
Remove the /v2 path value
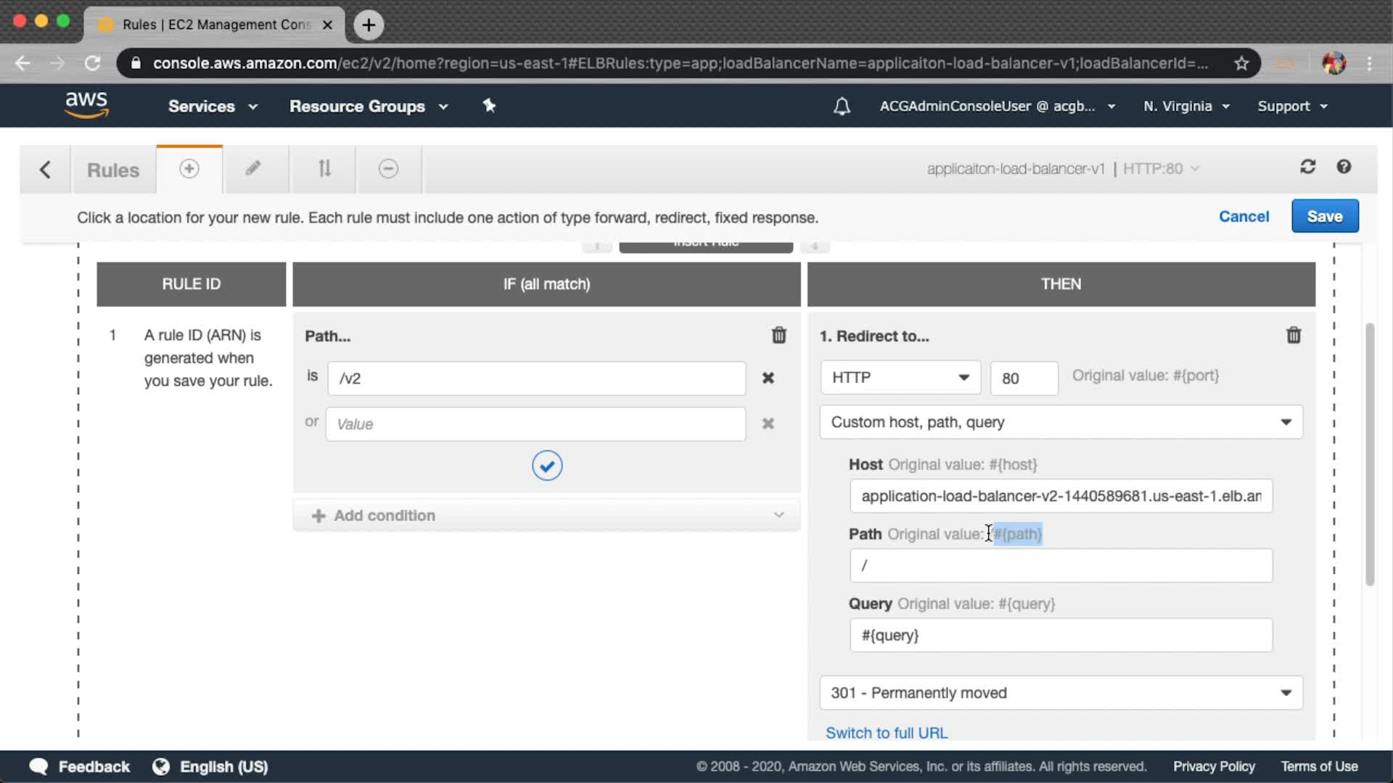[x=768, y=378]
